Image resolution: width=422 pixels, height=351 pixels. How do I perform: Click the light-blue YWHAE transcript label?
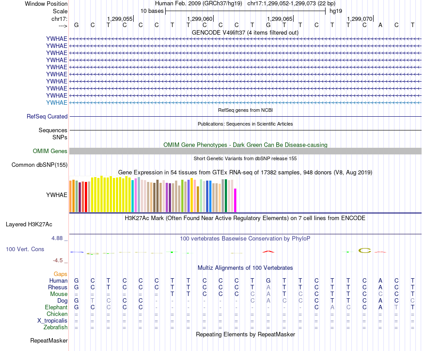pyautogui.click(x=56, y=103)
